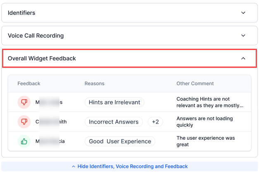Click the green thumbs-up icon
The height and width of the screenshot is (174, 259).
[x=24, y=141]
